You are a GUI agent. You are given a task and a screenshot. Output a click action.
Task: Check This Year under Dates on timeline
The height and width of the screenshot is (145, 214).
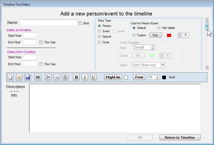(41, 42)
